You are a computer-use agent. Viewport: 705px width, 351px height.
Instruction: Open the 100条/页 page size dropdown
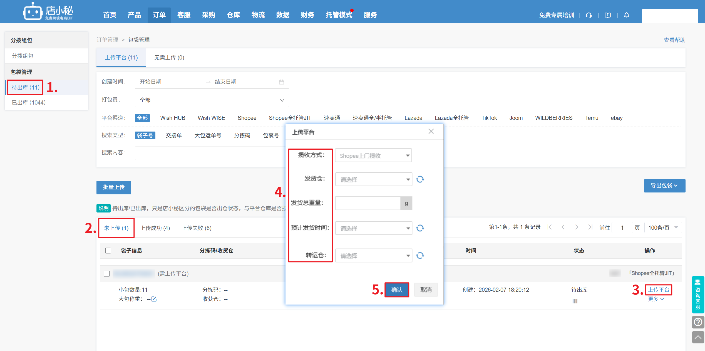click(663, 228)
